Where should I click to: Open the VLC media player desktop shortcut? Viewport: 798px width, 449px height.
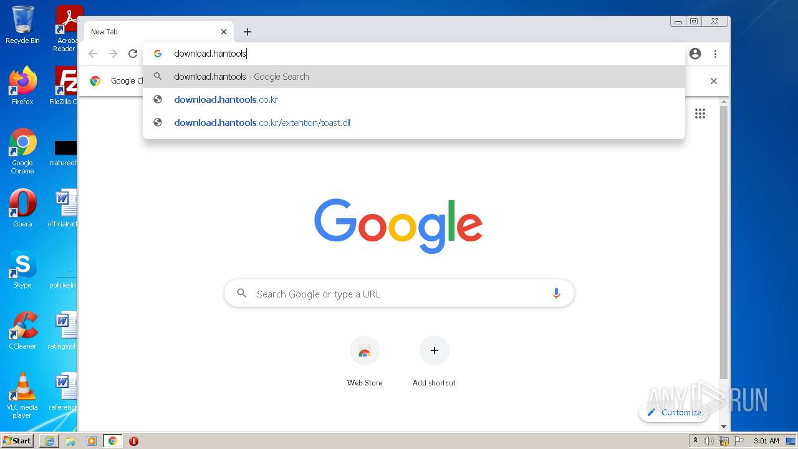22,395
